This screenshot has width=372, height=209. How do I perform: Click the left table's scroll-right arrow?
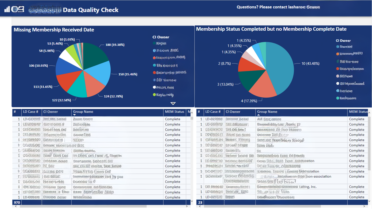pos(187,206)
